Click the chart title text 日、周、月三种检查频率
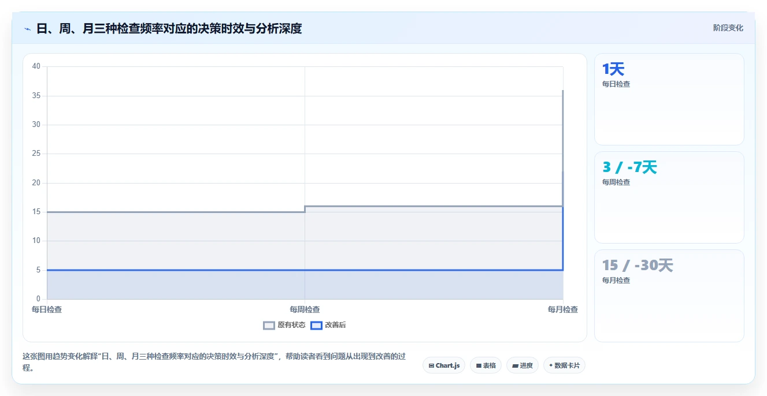This screenshot has height=396, width=767. (x=100, y=28)
